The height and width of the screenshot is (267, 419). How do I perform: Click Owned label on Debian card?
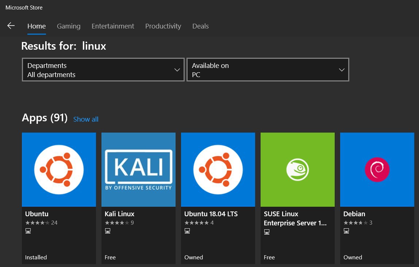click(353, 258)
